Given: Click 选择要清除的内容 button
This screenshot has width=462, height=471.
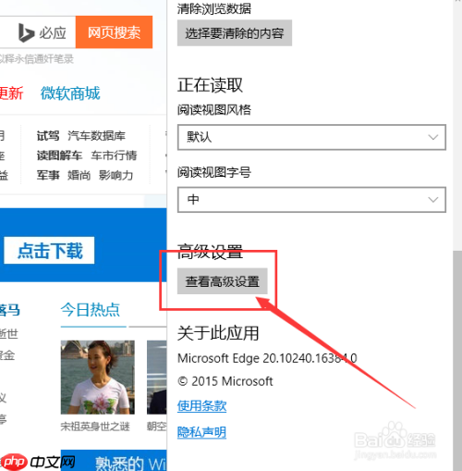Looking at the screenshot, I should point(235,33).
